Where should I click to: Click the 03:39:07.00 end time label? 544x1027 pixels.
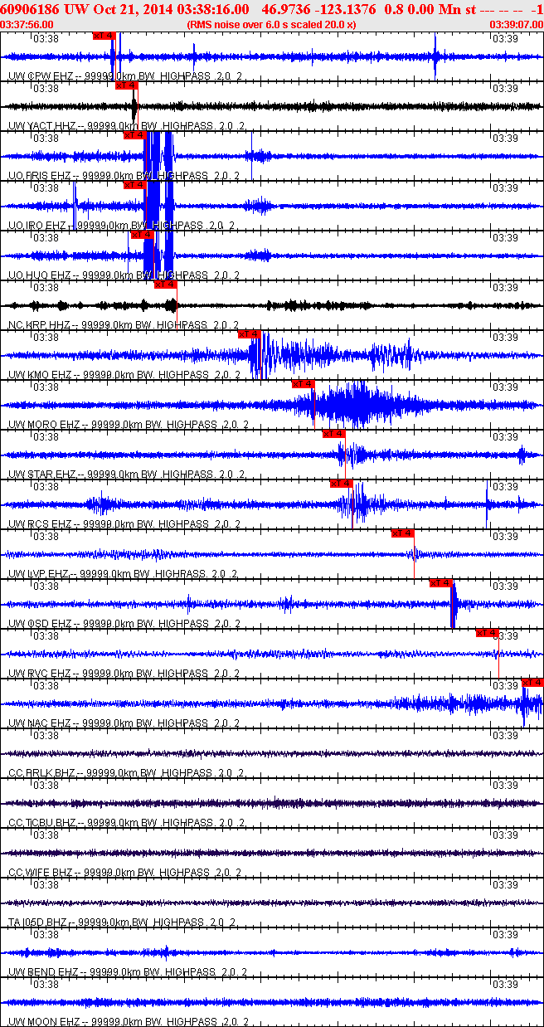516,24
